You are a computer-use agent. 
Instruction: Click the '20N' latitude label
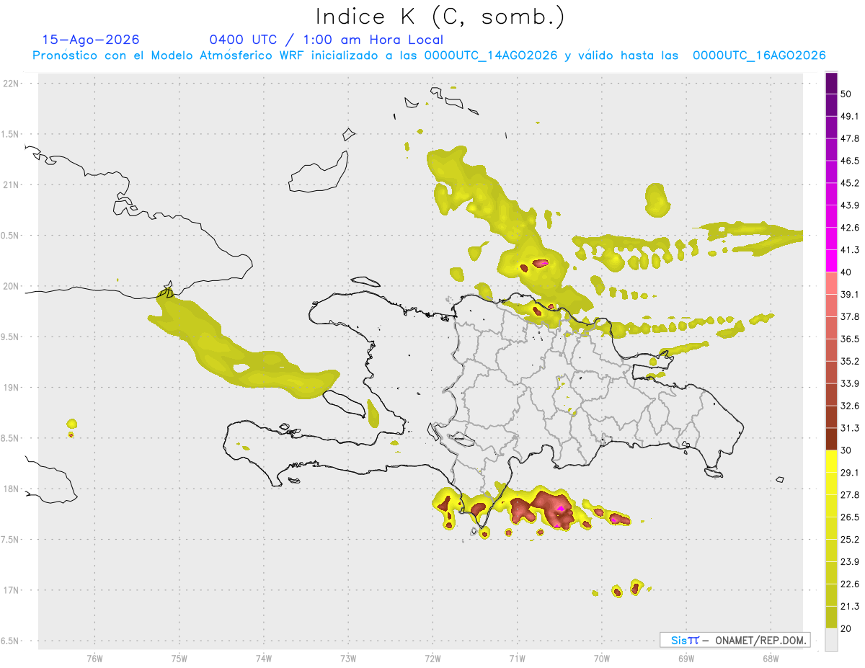[x=12, y=286]
